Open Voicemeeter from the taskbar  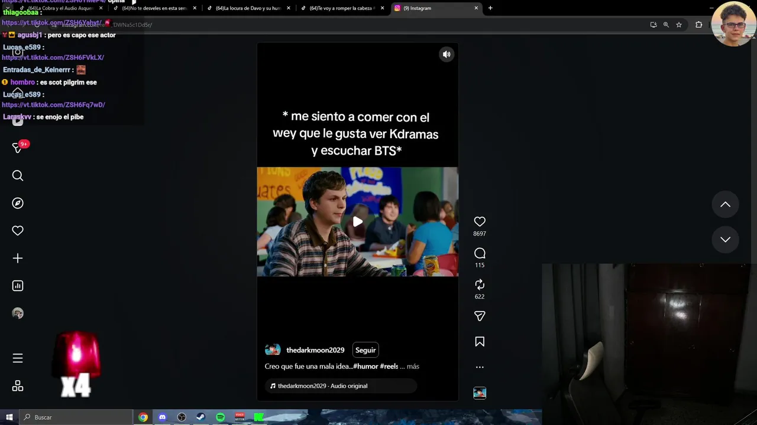(x=240, y=417)
